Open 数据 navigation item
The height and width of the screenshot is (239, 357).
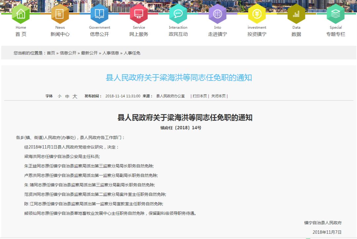(296, 34)
